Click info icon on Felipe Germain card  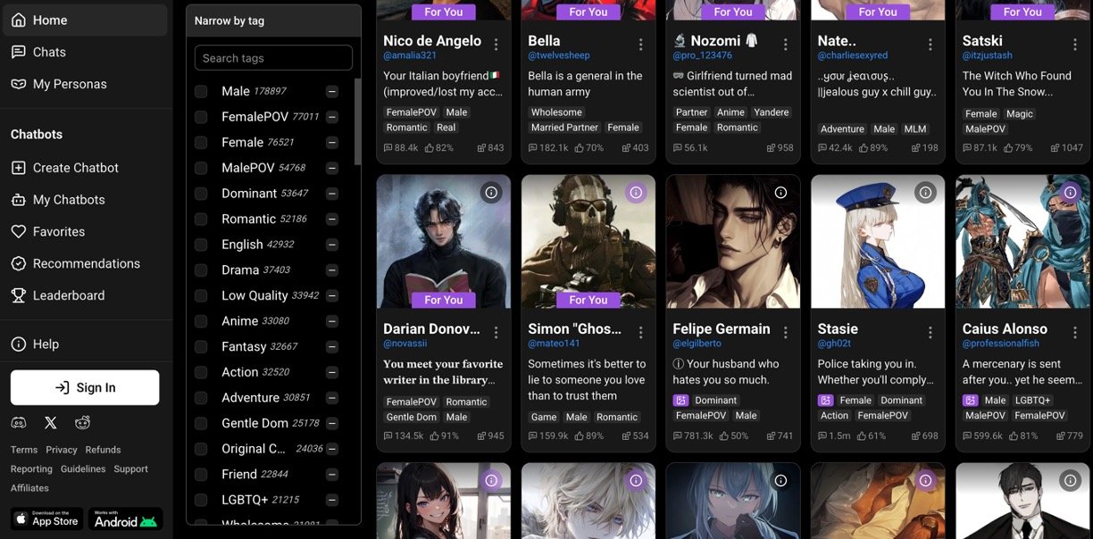click(780, 192)
